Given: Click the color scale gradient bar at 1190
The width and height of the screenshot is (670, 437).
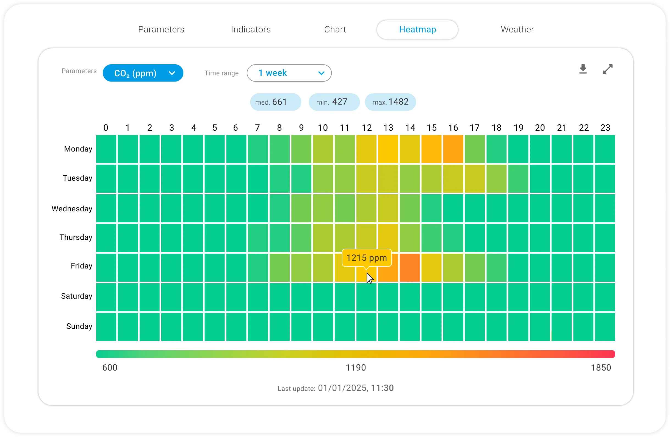Looking at the screenshot, I should point(356,354).
